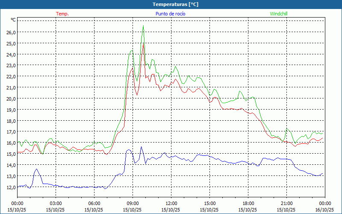This screenshot has height=214, width=342.
Task: Click the 15:00 time axis label
Action: [209, 203]
